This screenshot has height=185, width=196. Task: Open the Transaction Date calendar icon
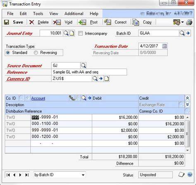164,46
